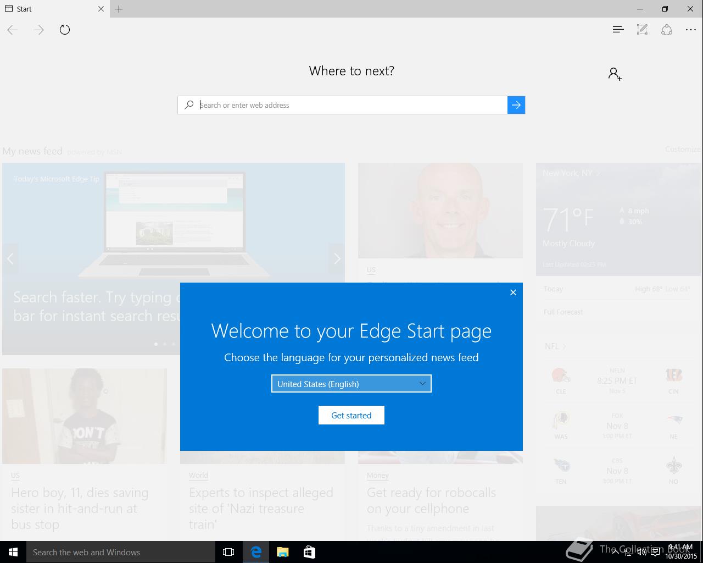Click the 71°F temperature reading

[568, 219]
